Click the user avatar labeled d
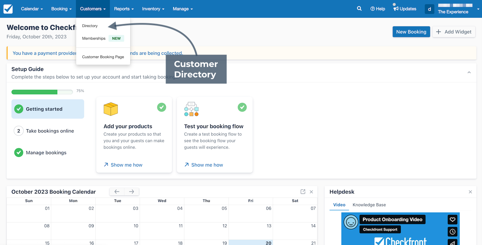 click(429, 9)
